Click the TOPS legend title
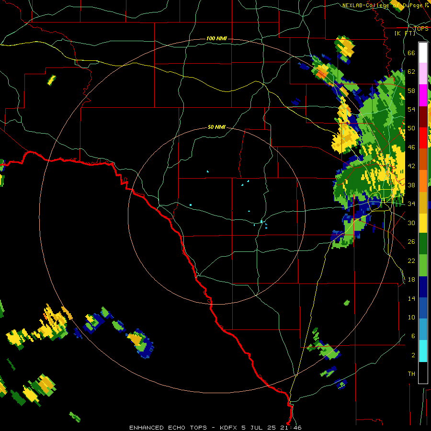Viewport: 431px width, 431px height. tap(421, 28)
